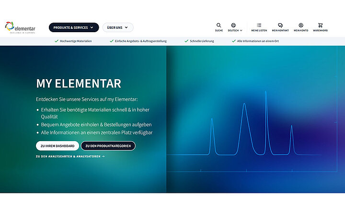This screenshot has height=216, width=345.
Task: Follow Zu den Analysearten & Analysatoren link
Action: point(70,156)
